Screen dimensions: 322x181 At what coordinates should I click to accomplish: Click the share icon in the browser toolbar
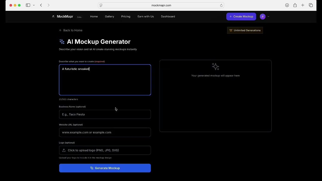click(x=295, y=5)
